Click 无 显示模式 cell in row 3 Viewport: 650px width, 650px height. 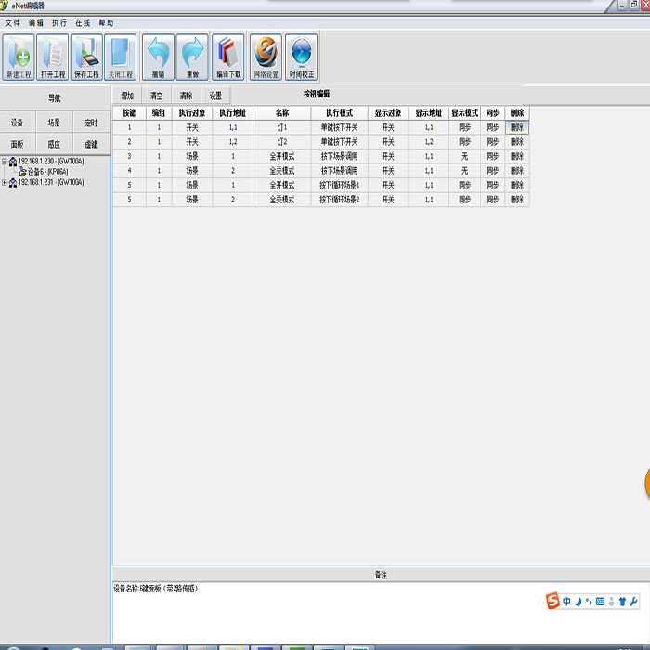(x=464, y=156)
